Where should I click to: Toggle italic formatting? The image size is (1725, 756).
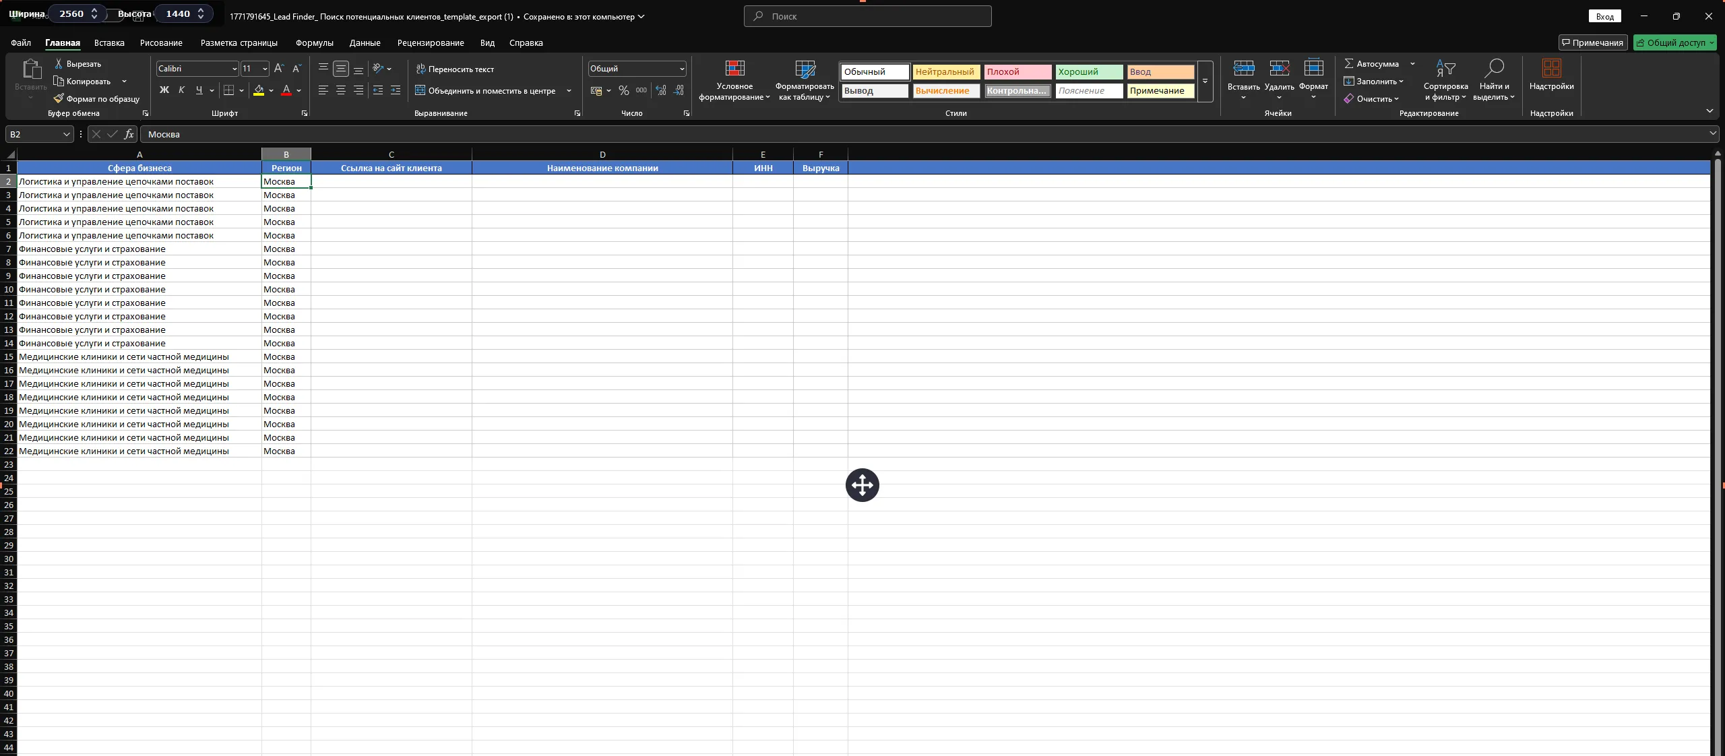tap(181, 90)
